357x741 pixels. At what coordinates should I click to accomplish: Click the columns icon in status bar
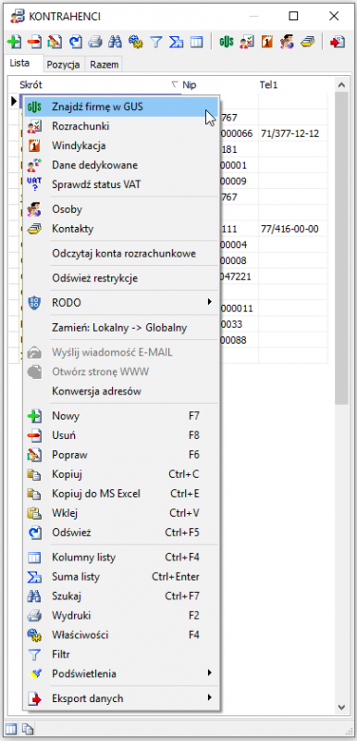point(10,729)
